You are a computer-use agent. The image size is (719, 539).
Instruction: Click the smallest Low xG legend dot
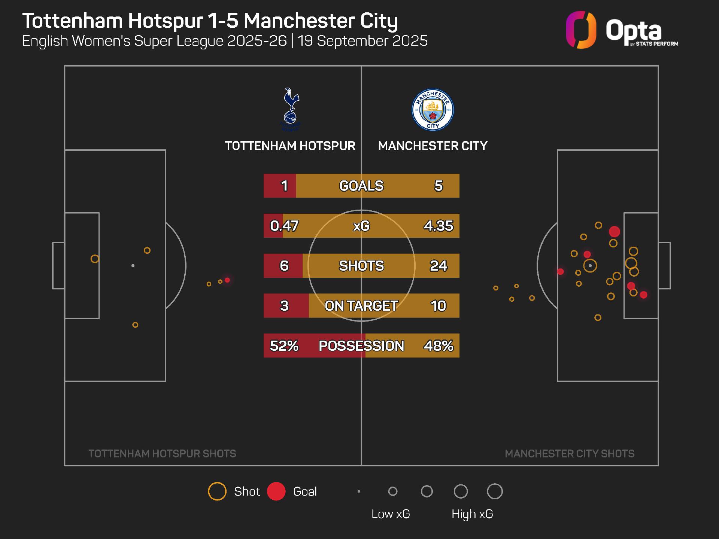point(359,491)
